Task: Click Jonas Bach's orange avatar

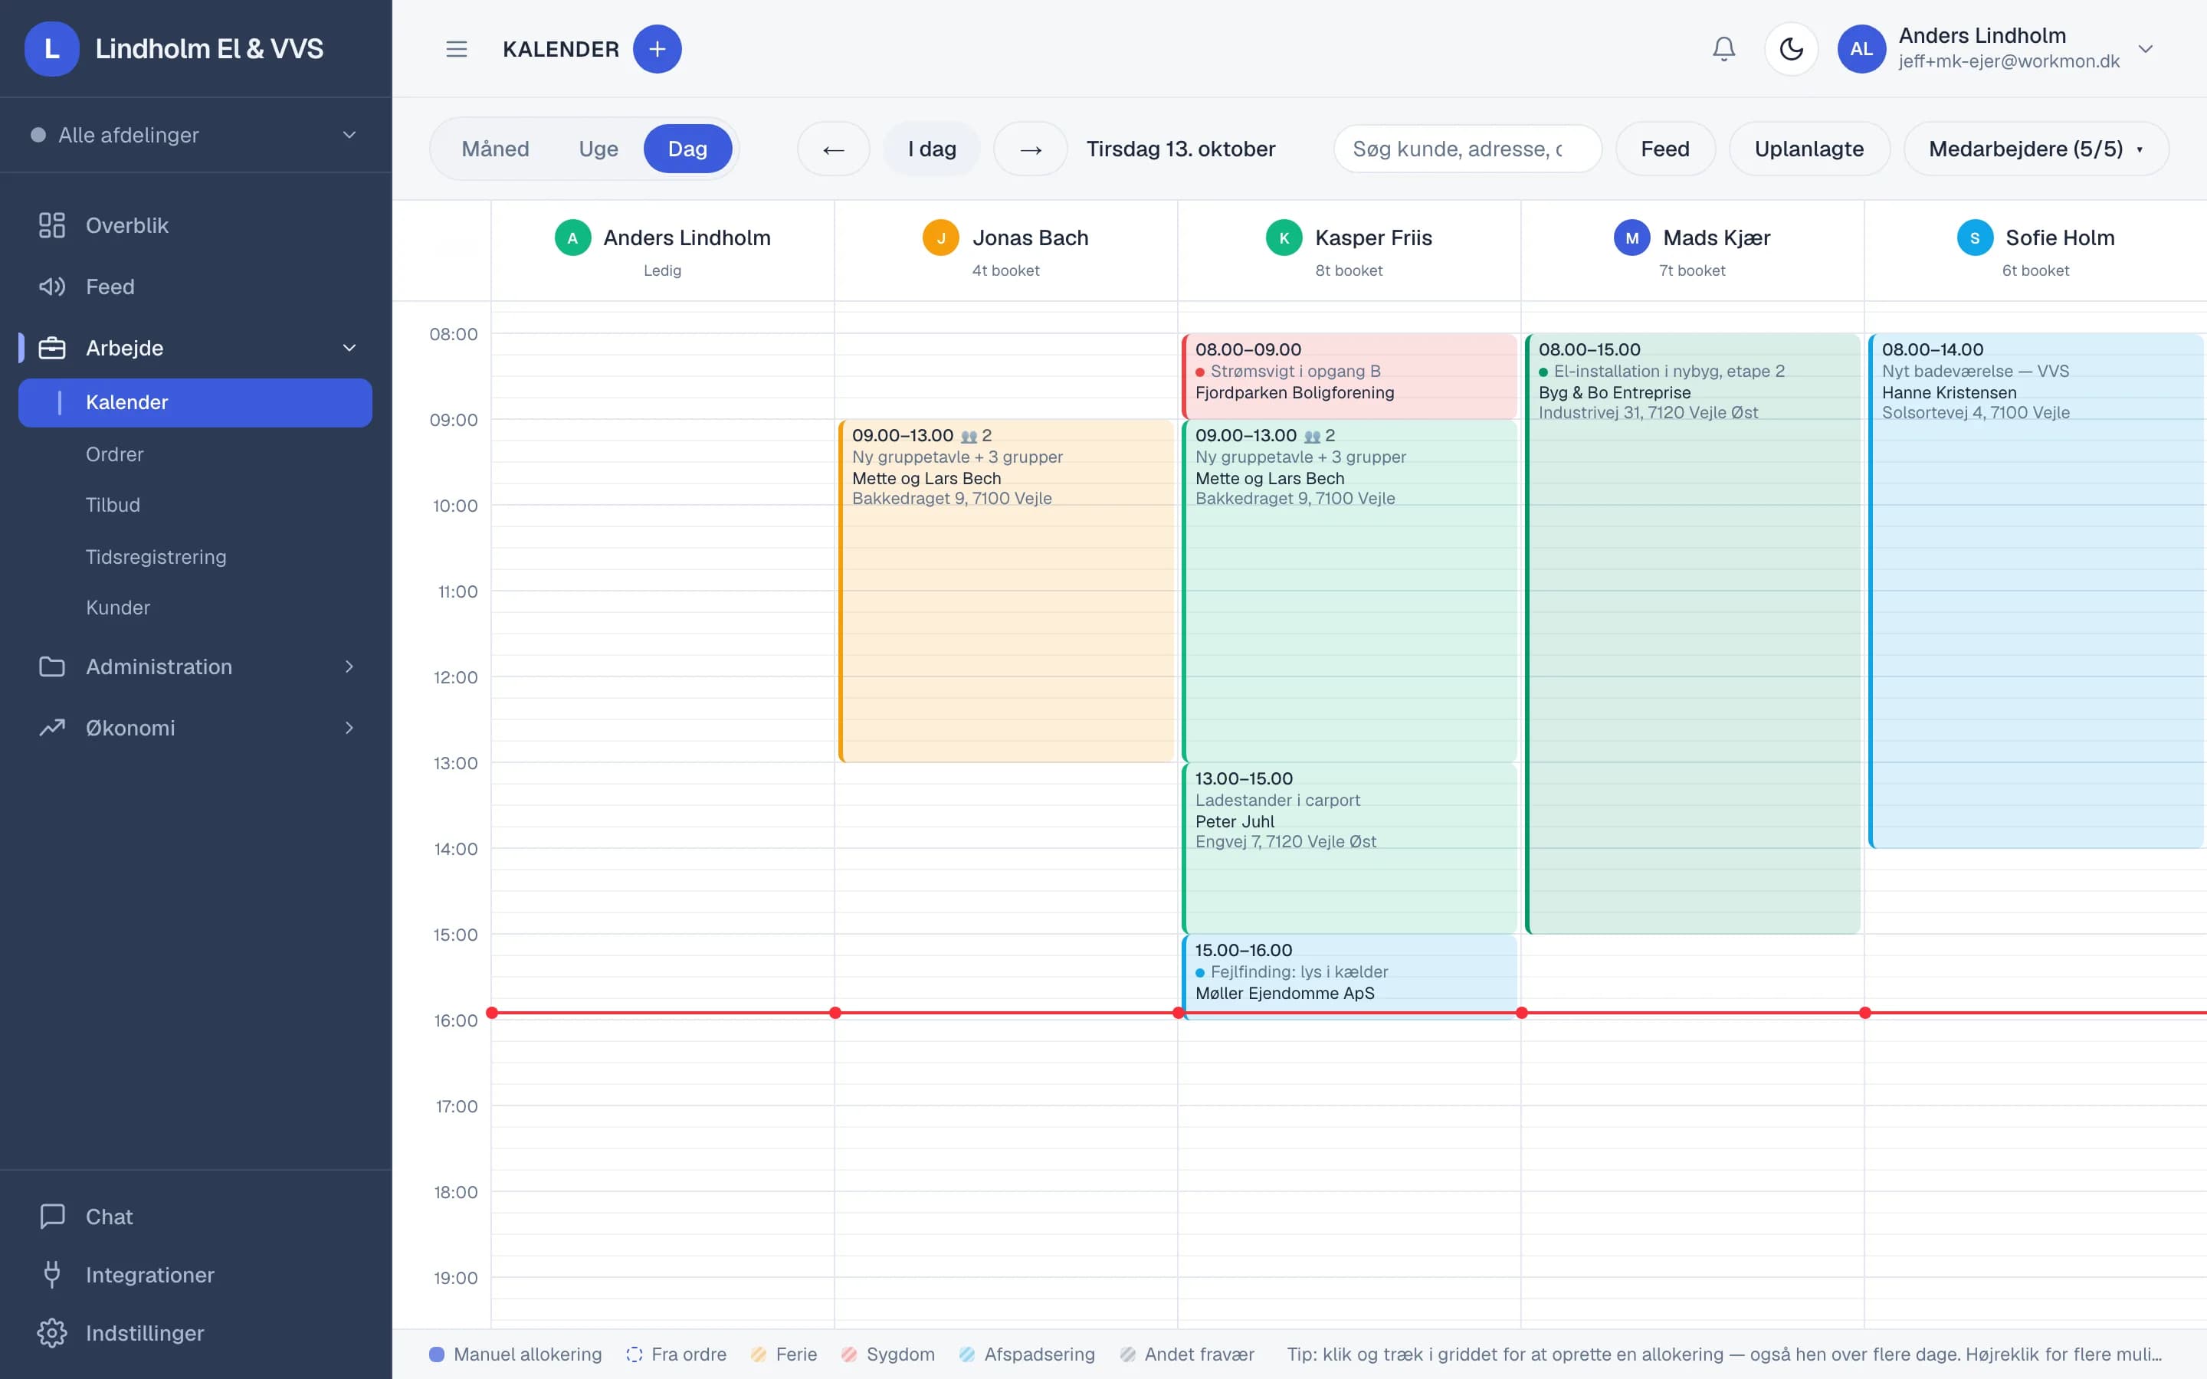Action: click(941, 238)
